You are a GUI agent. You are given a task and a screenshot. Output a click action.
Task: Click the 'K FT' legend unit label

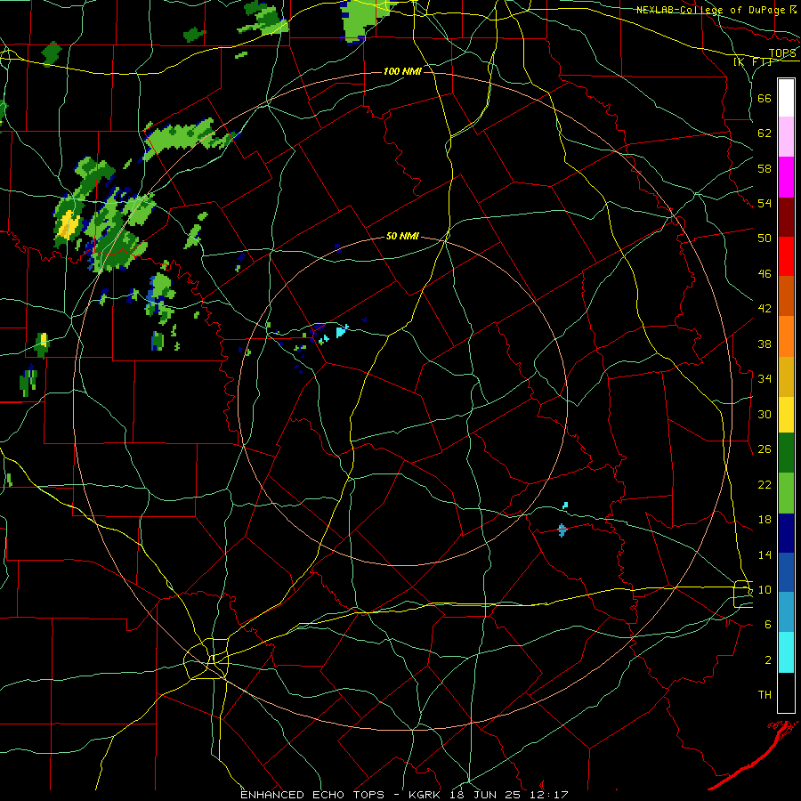752,62
